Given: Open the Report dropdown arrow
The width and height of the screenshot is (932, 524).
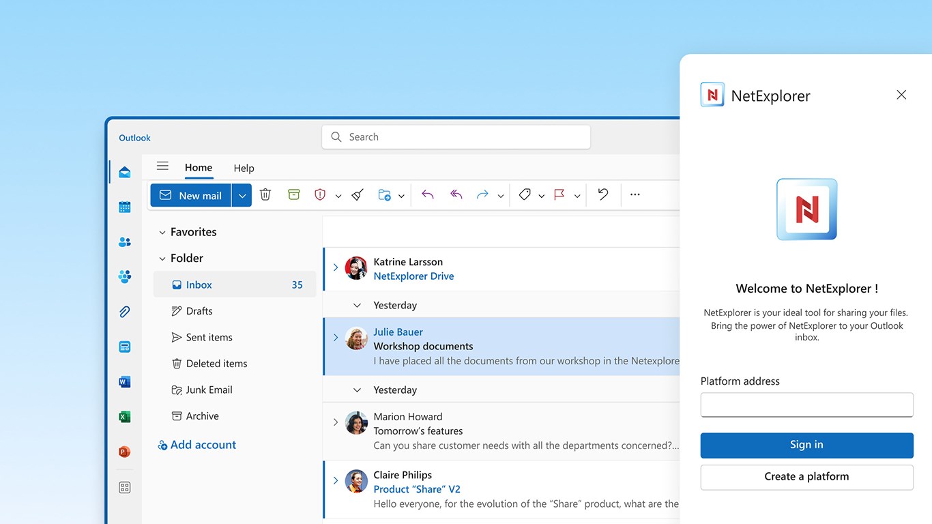Looking at the screenshot, I should [x=338, y=196].
